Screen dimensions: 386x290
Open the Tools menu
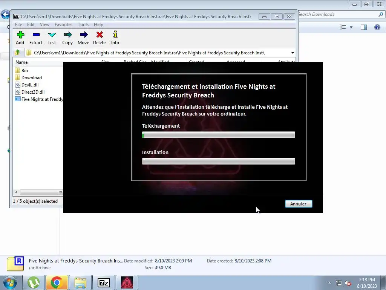(x=83, y=25)
